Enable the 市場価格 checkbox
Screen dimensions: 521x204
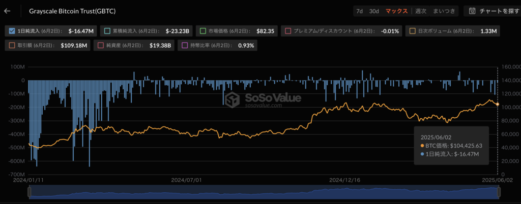(x=203, y=31)
